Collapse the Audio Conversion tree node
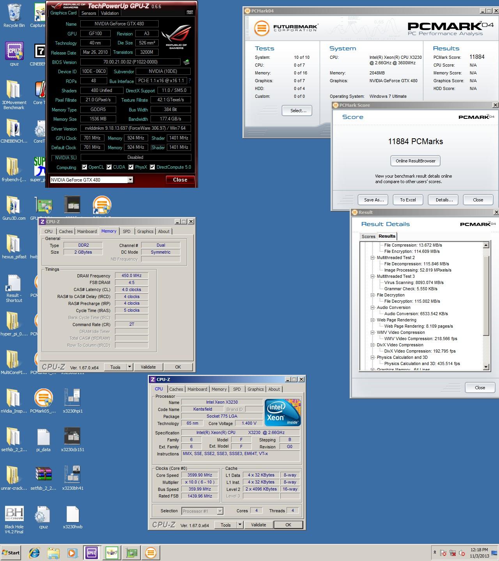 coord(373,307)
